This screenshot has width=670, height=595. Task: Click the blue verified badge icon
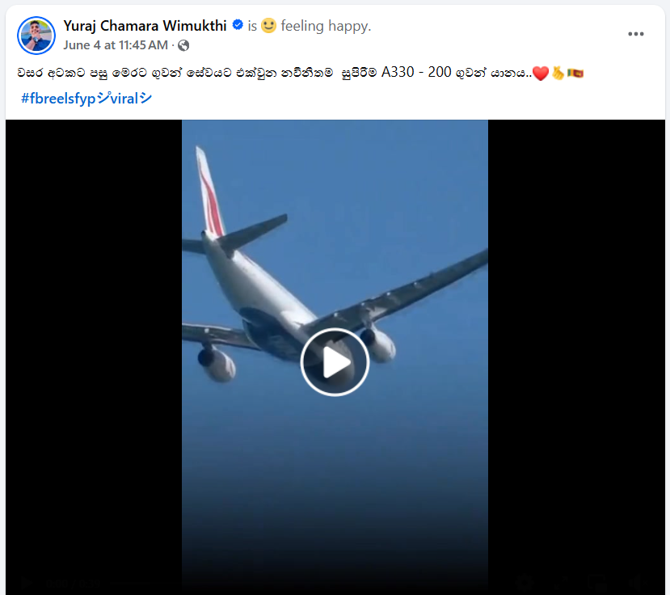click(238, 25)
